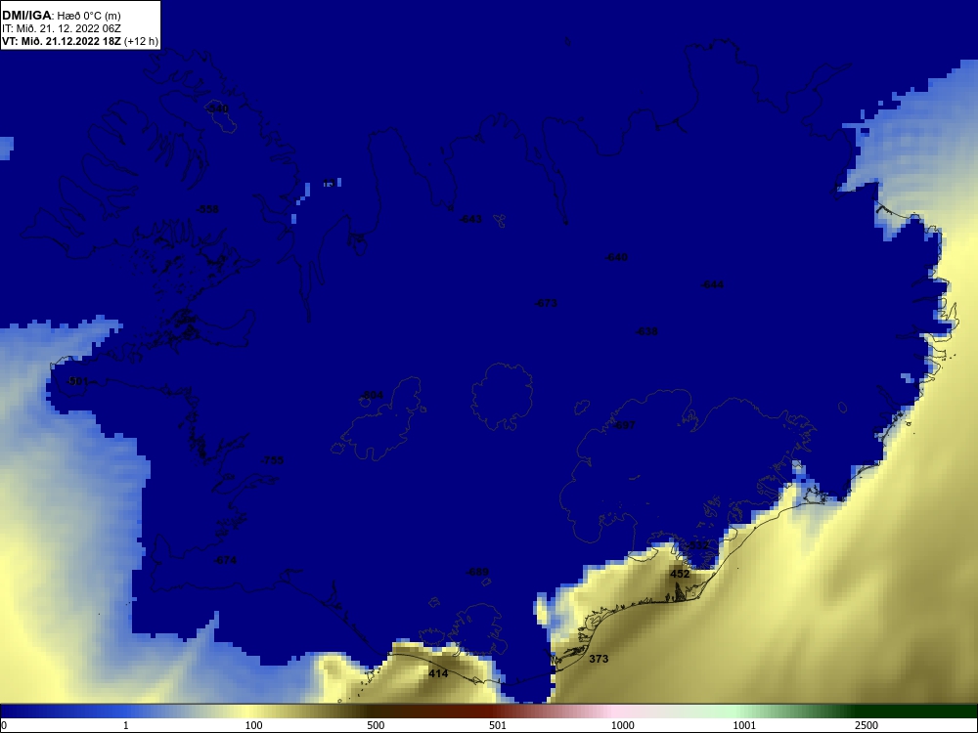
Task: Click the '501' legend label
Action: 498,725
